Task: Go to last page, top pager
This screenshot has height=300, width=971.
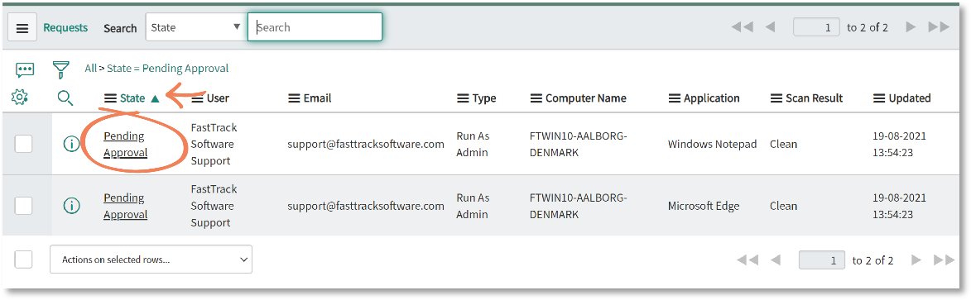Action: [939, 27]
